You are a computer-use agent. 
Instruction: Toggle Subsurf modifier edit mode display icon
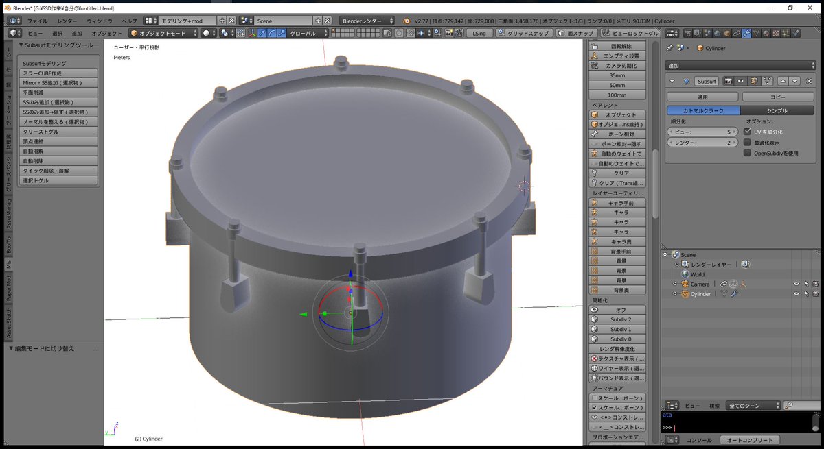pyautogui.click(x=754, y=81)
